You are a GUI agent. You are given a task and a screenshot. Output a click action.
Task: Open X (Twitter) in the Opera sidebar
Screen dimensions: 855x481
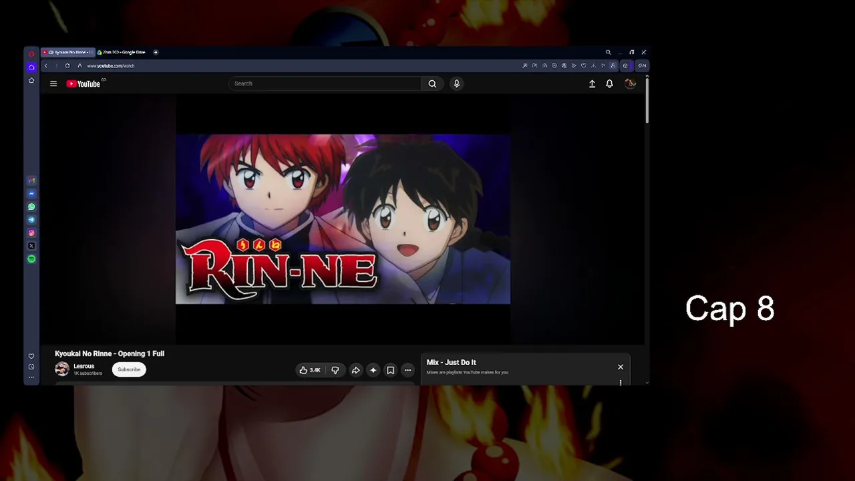(x=31, y=246)
